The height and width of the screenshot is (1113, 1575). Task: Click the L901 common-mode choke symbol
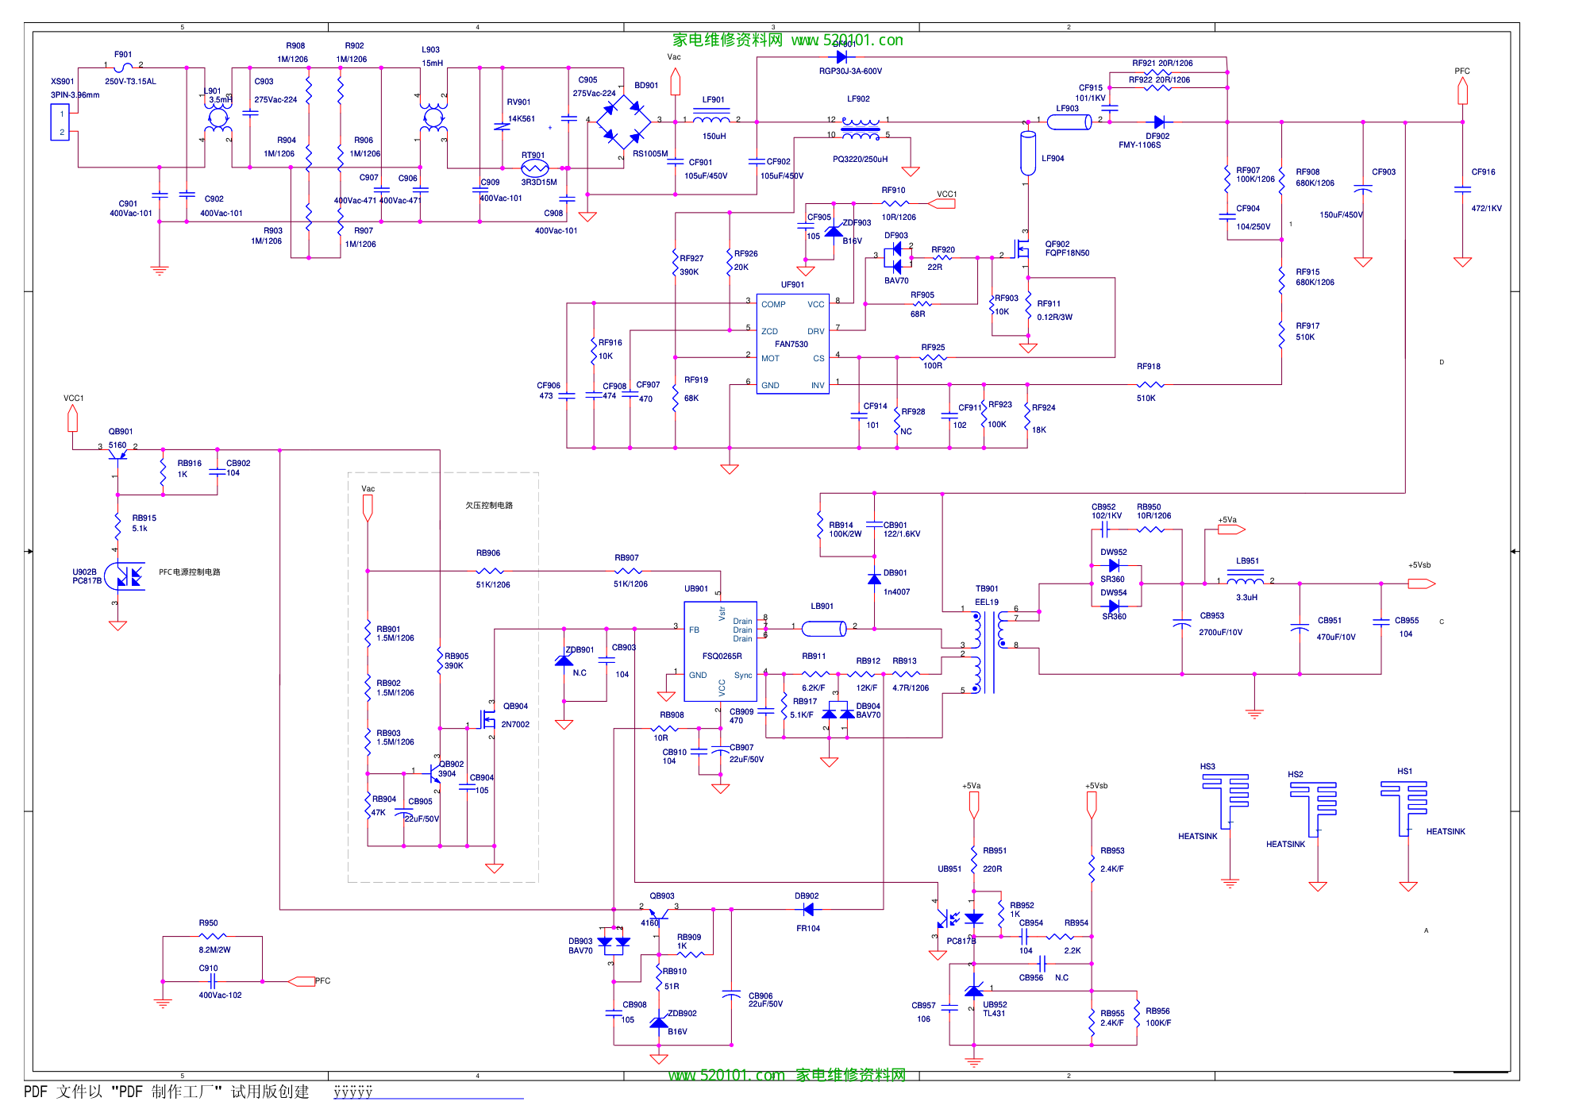click(x=218, y=118)
